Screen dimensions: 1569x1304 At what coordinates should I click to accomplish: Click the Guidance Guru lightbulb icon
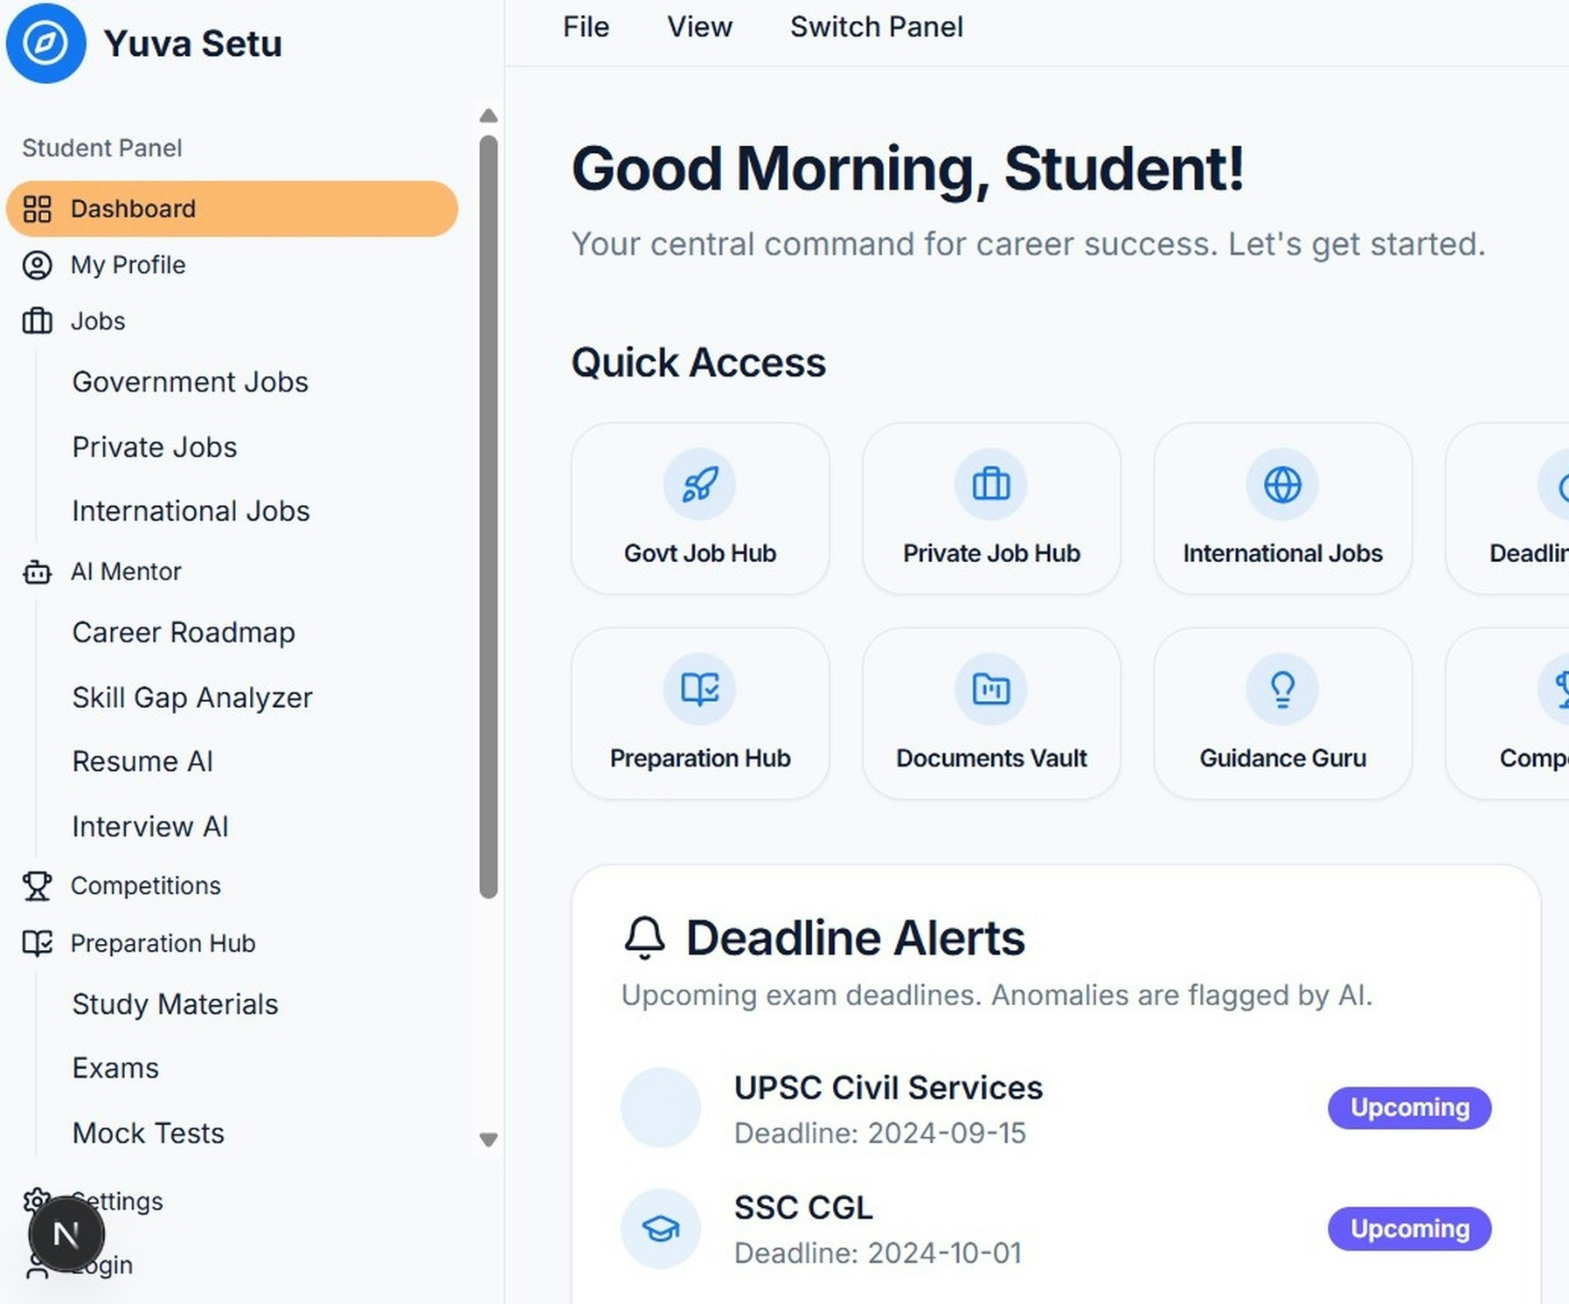click(x=1281, y=689)
